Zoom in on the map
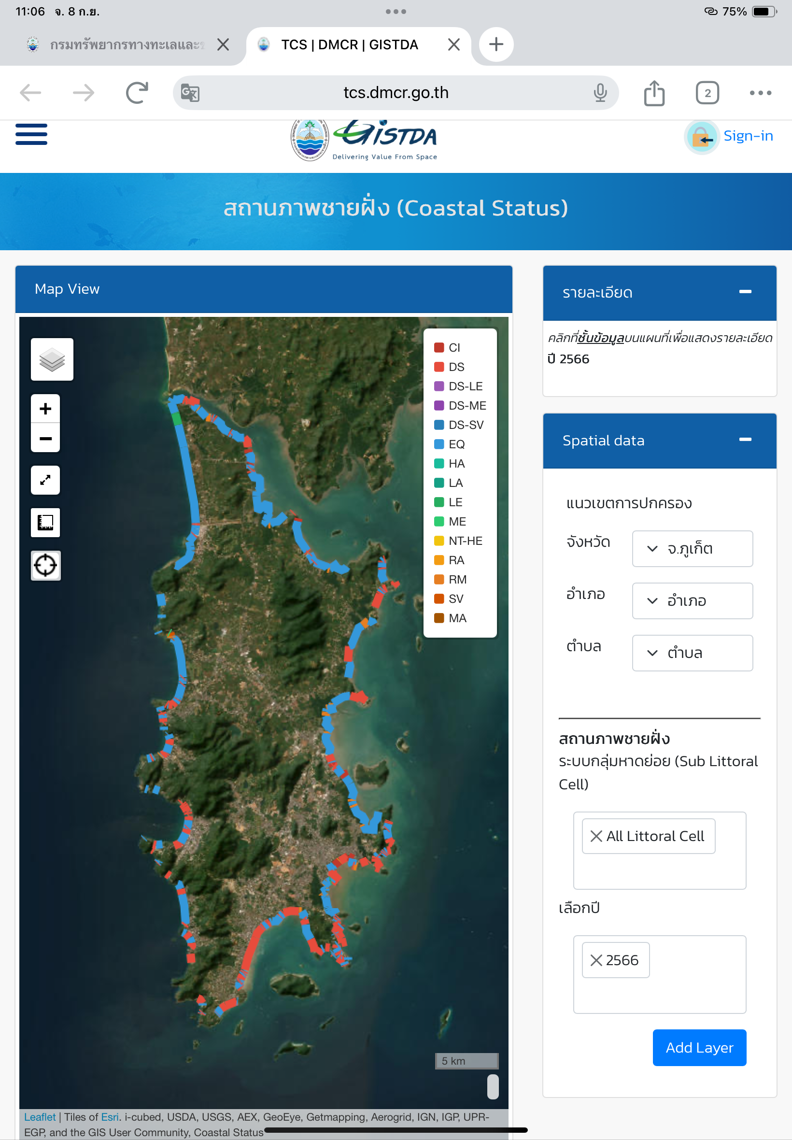 45,409
